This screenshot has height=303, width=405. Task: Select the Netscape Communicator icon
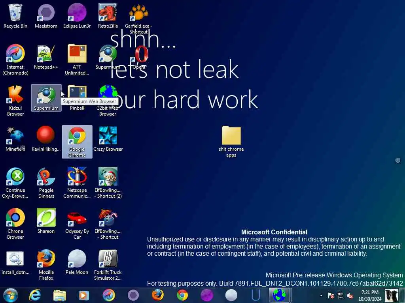[x=77, y=183]
